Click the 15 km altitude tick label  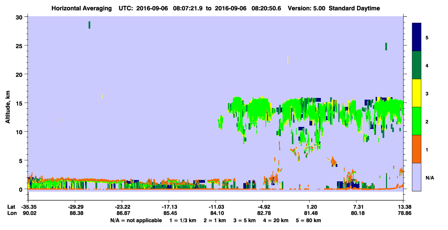coord(20,103)
